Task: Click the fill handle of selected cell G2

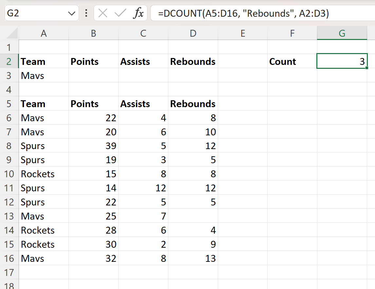Action: [x=367, y=67]
